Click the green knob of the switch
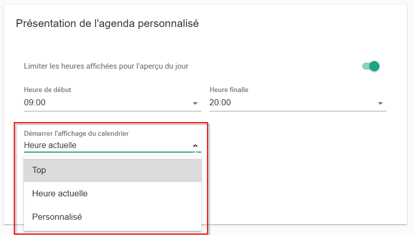Viewport: 414px width, 235px height. (374, 66)
